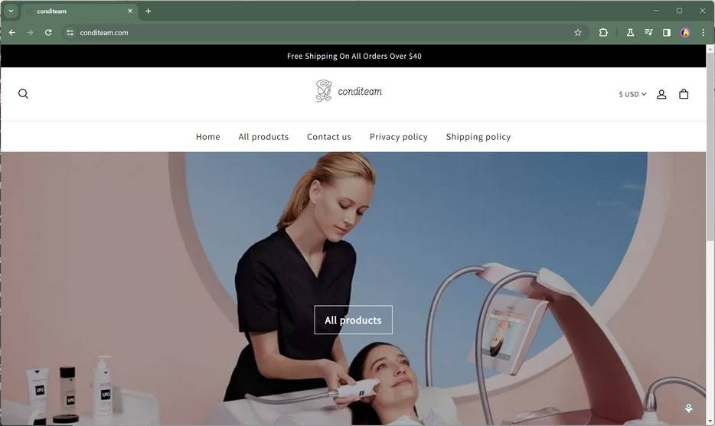Click the floating widget icon at bottom right

pos(688,408)
